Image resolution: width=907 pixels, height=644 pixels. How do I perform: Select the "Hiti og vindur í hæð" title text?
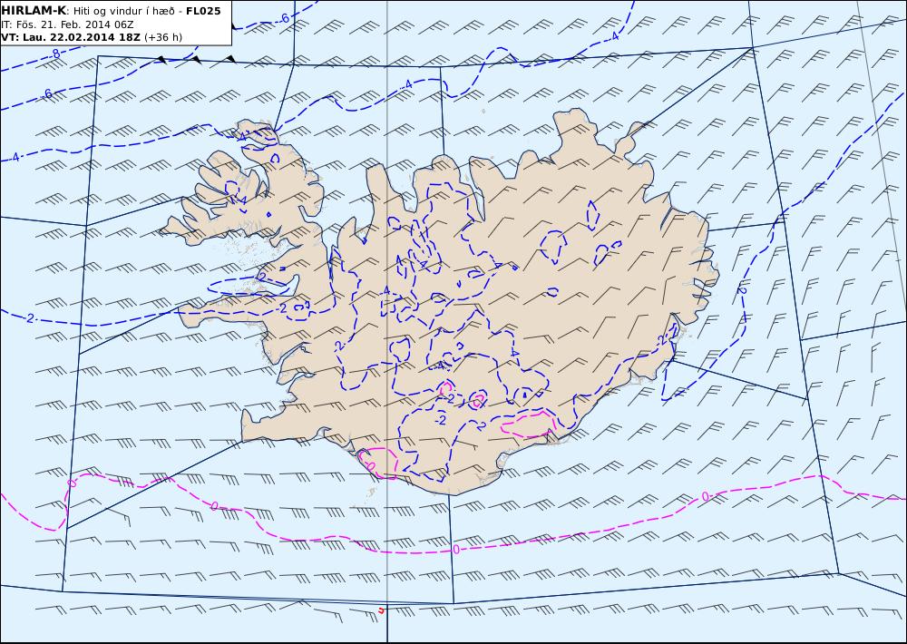pyautogui.click(x=123, y=12)
